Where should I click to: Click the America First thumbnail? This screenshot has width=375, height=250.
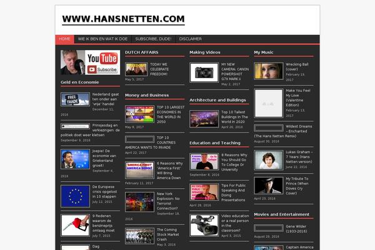click(x=139, y=170)
